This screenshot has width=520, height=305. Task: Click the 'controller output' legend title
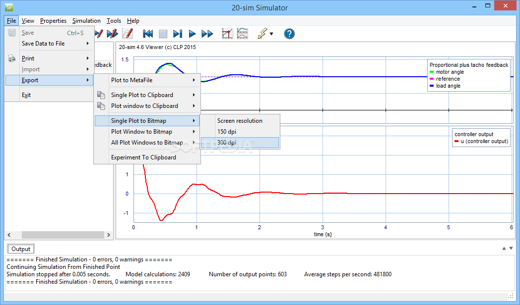pos(474,134)
